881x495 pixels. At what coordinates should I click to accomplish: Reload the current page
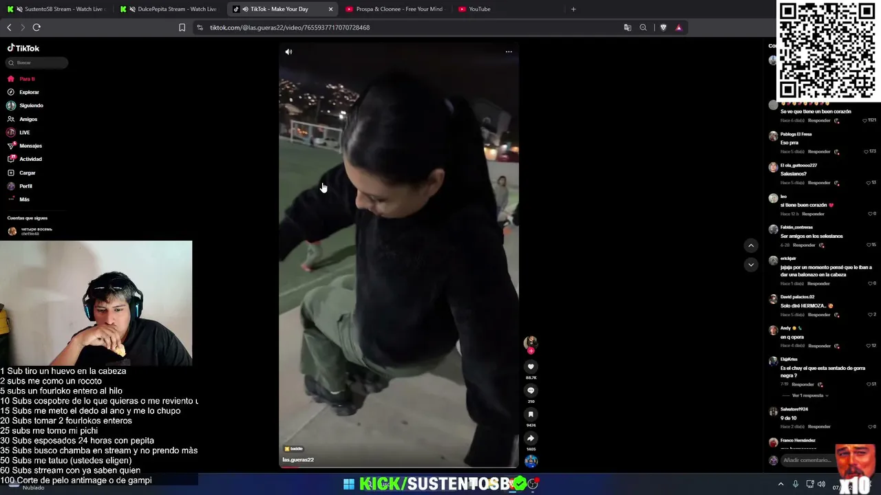pyautogui.click(x=36, y=27)
